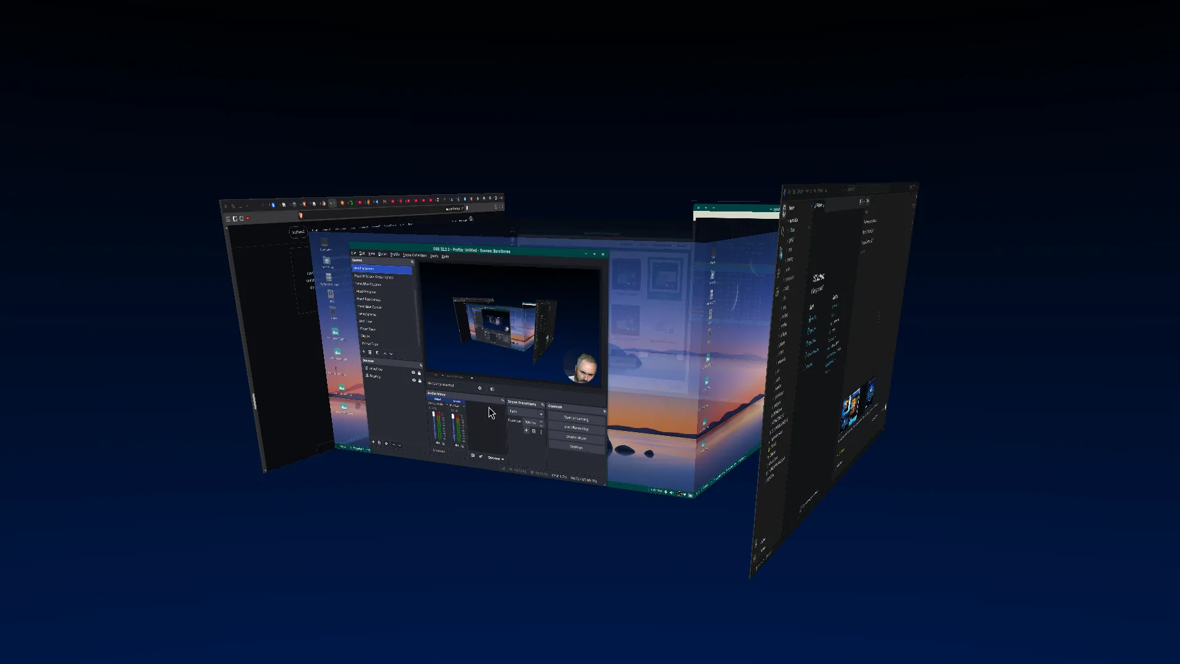Open second audio channel settings icon
Image resolution: width=1180 pixels, height=664 pixels.
click(x=462, y=446)
